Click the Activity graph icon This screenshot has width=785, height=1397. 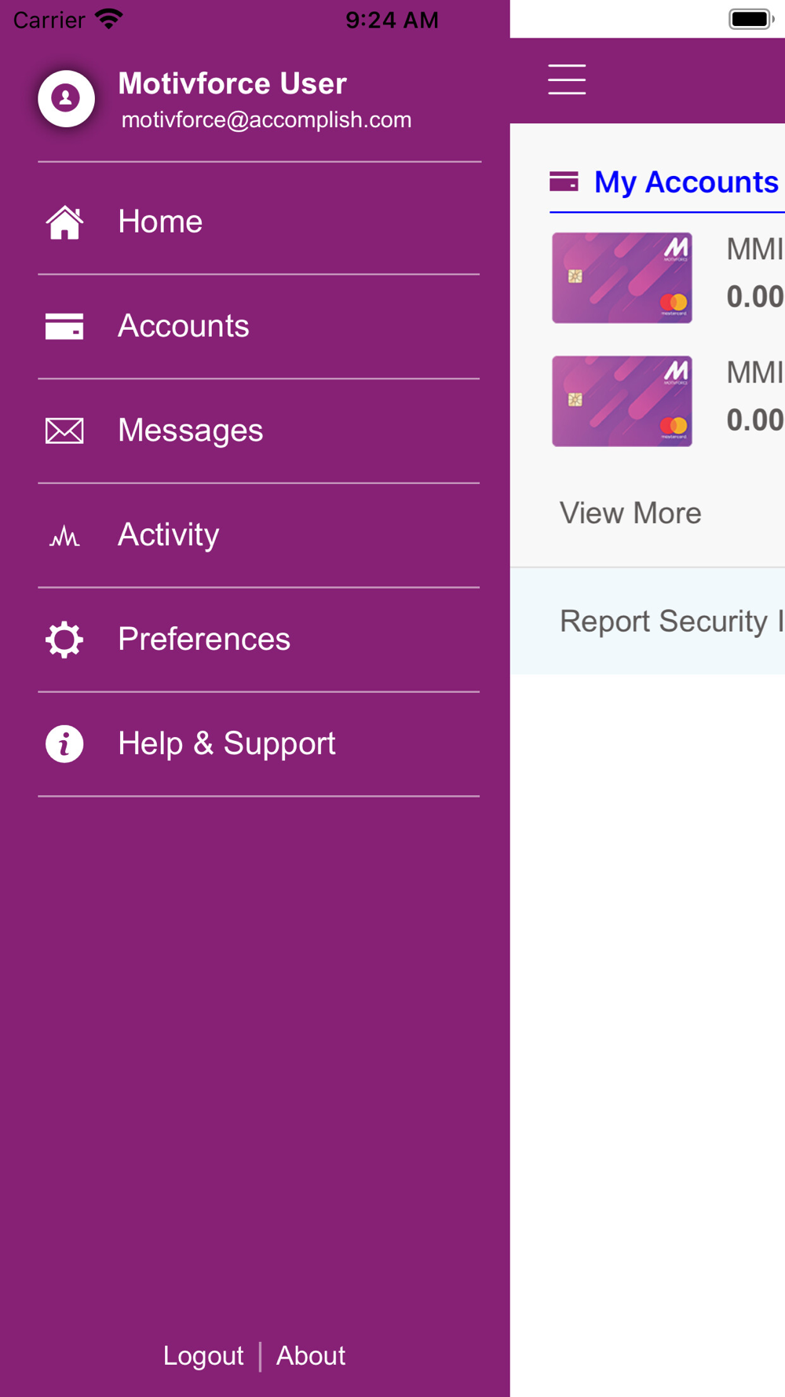[x=64, y=536]
